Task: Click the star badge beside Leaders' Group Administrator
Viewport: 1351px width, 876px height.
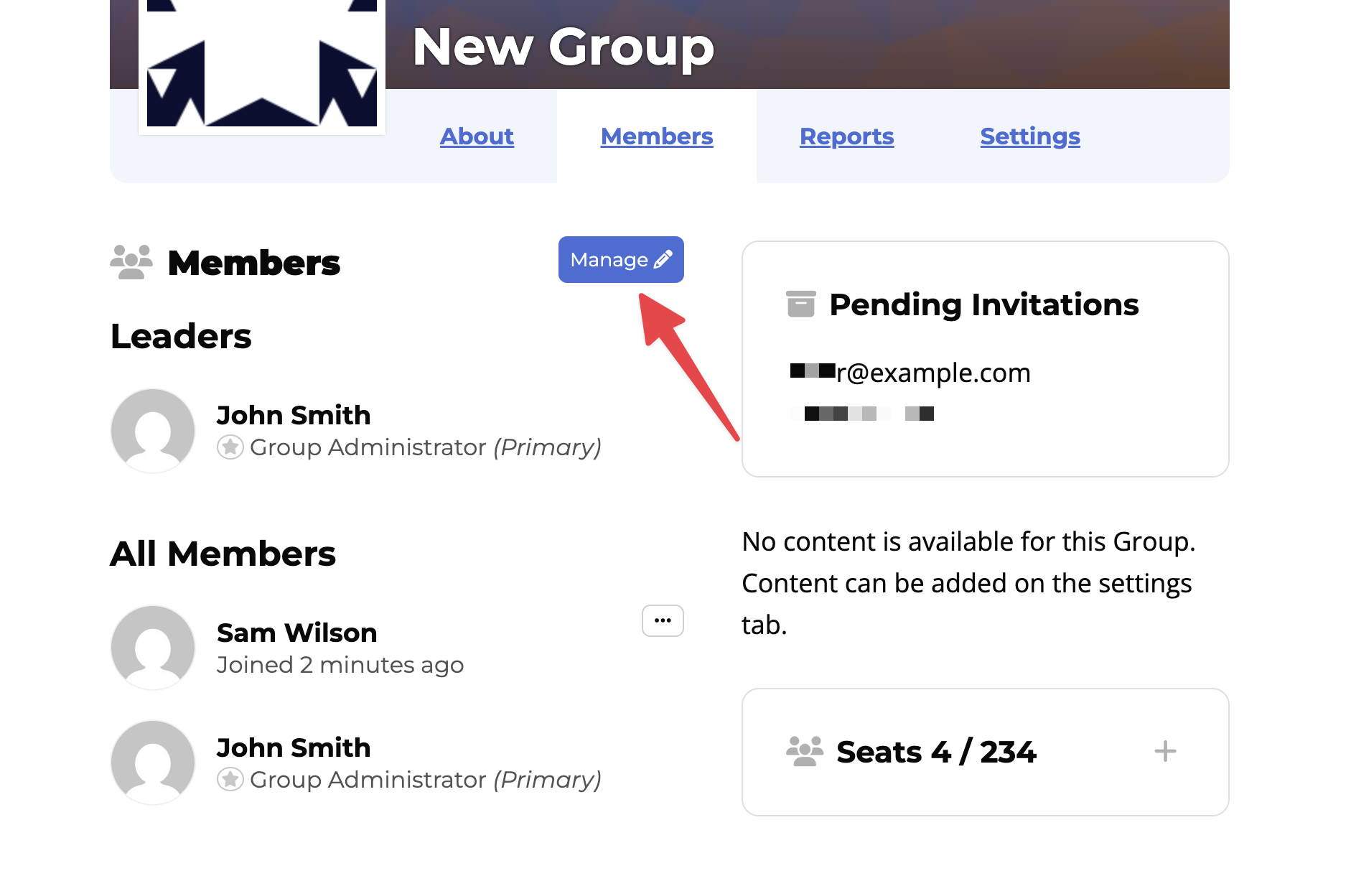Action: [230, 447]
